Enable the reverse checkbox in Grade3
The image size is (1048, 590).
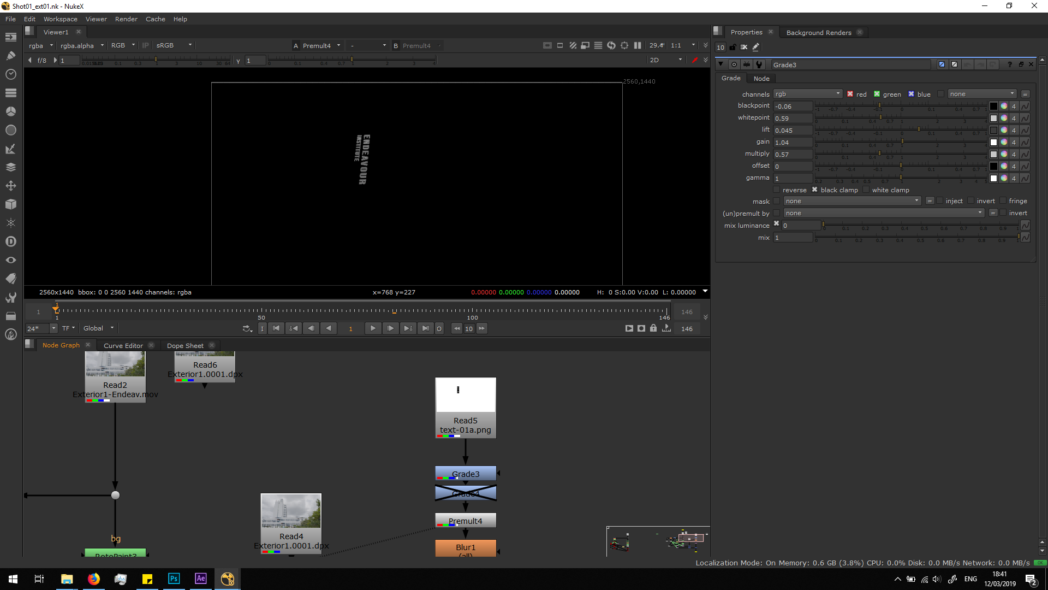[777, 190]
